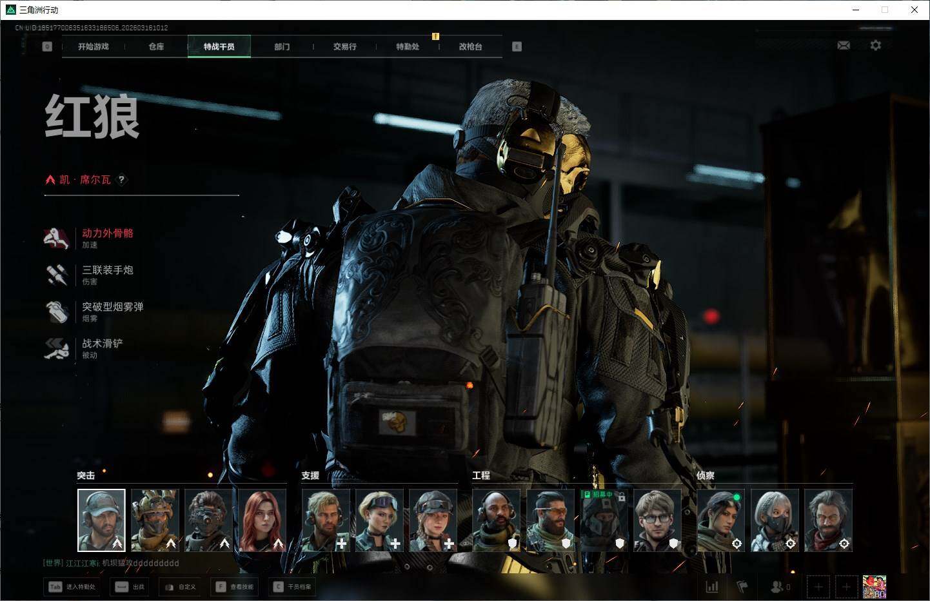Viewport: 930px width, 601px height.
Task: Click the Tab 进入特勤处 button
Action: coord(72,587)
